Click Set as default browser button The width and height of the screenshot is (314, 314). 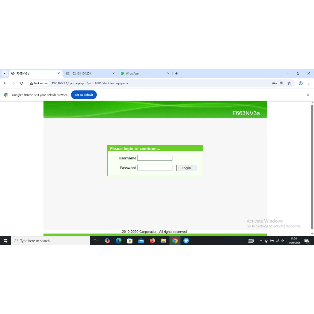(84, 95)
